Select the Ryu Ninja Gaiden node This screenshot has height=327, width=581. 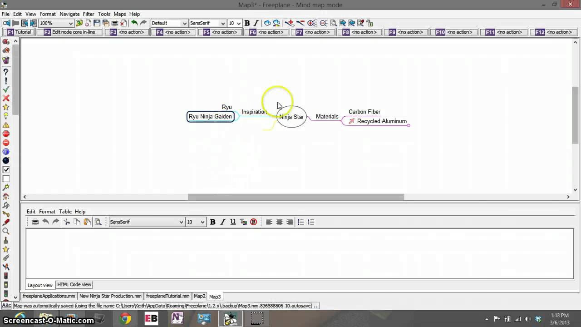(211, 117)
